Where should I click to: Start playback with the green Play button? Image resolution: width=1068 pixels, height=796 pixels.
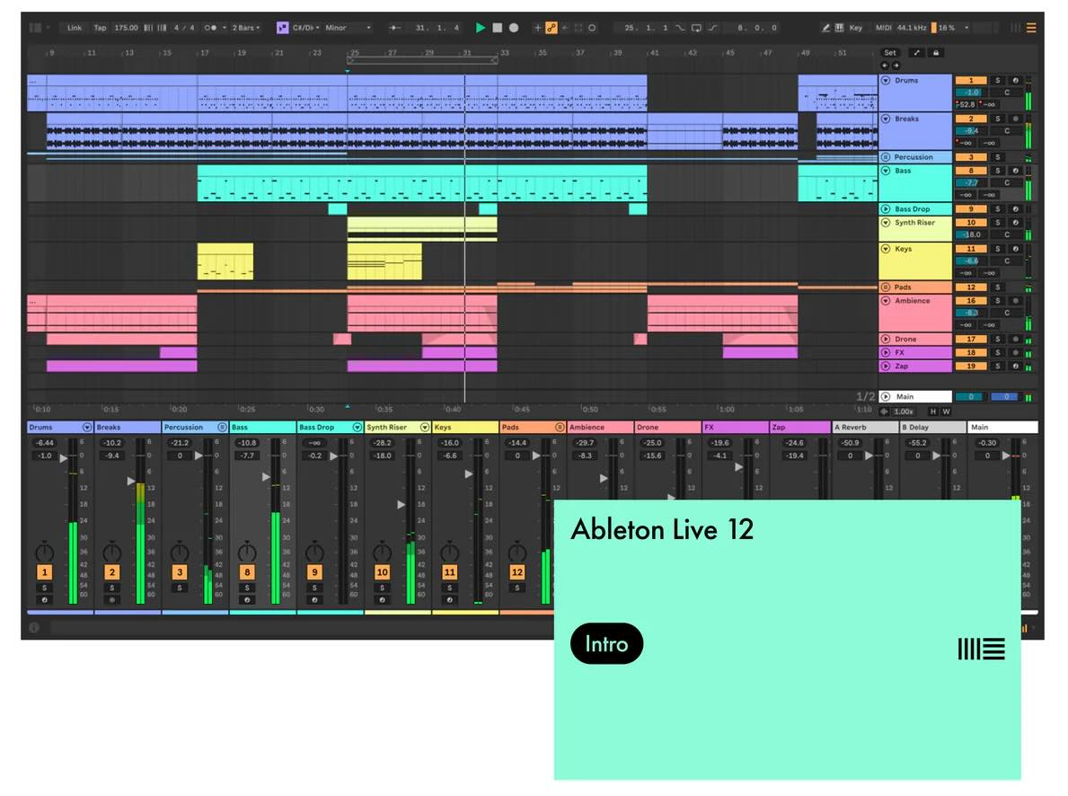point(481,28)
